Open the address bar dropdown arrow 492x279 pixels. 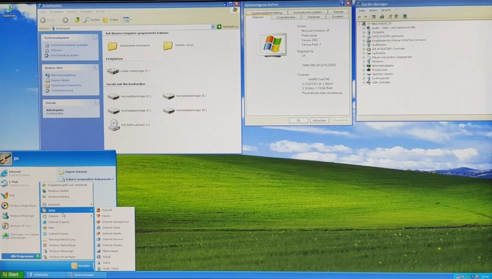213,27
